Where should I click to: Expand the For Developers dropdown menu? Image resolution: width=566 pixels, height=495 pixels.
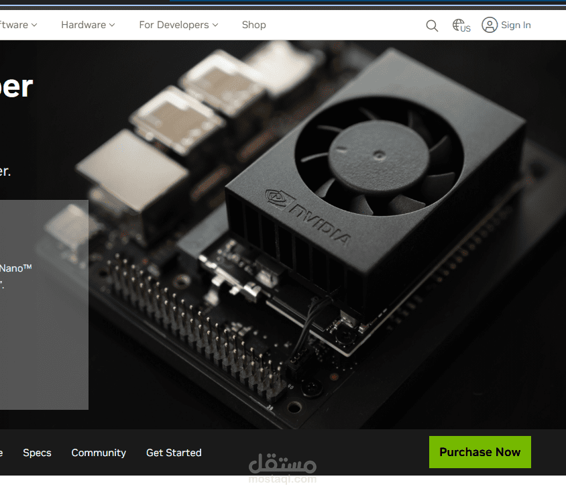(178, 25)
